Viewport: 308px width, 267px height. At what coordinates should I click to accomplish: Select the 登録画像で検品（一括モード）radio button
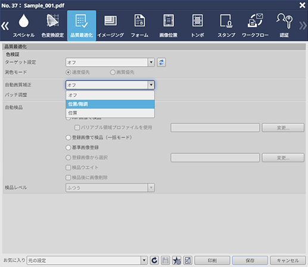(x=68, y=138)
